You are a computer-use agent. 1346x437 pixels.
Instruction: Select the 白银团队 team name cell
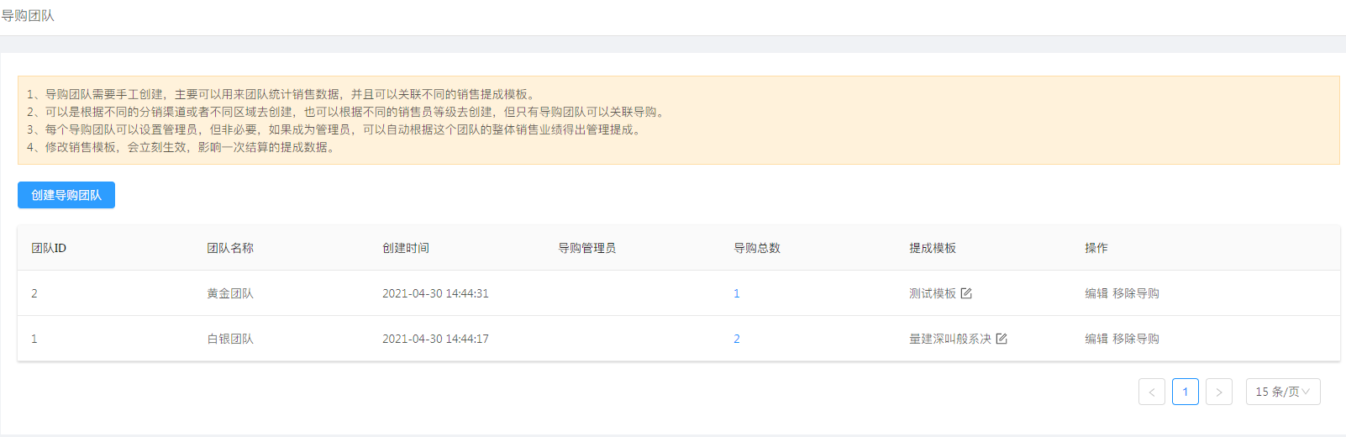pyautogui.click(x=230, y=339)
